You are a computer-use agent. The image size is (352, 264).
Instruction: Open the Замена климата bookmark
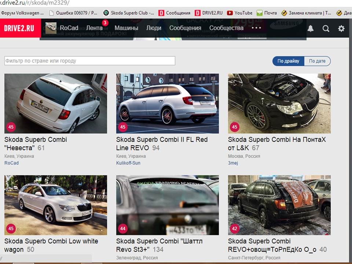[x=306, y=13]
